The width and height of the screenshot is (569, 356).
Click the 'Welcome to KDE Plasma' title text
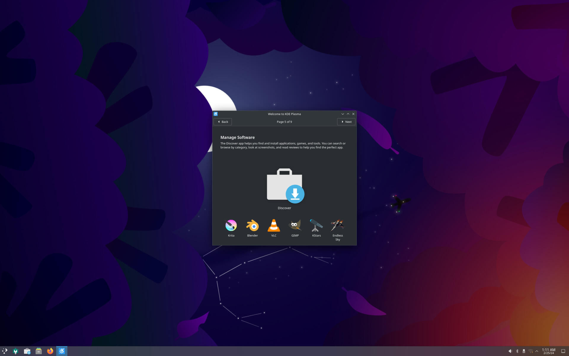click(x=284, y=114)
